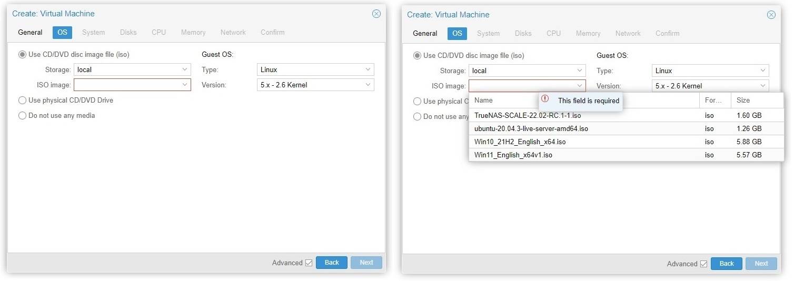The image size is (794, 281).
Task: Click the red error icon in the tooltip
Action: point(545,99)
